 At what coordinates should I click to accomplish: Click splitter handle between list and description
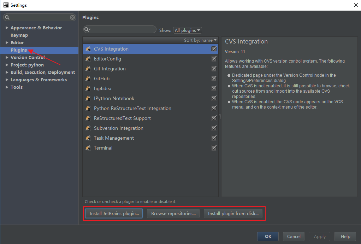tap(220, 117)
